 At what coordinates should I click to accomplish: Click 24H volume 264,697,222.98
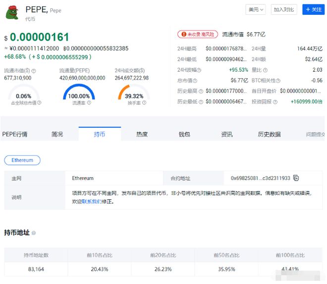[132, 78]
